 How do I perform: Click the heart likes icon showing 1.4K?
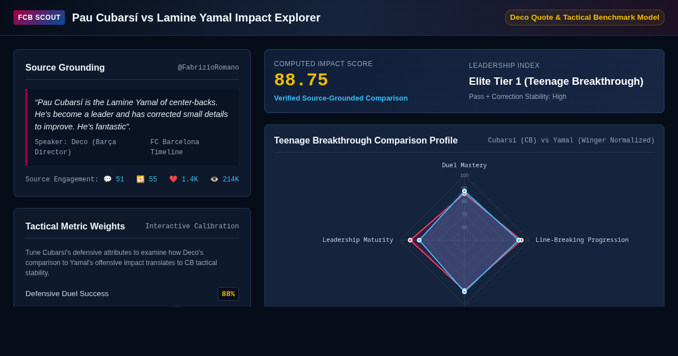[173, 179]
